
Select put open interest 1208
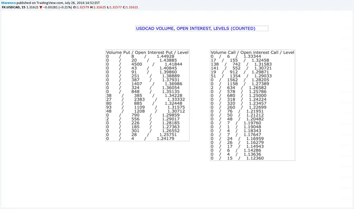point(139,111)
